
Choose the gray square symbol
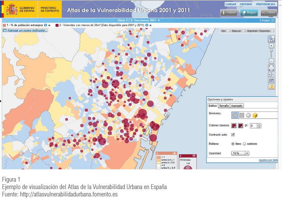click(x=242, y=115)
